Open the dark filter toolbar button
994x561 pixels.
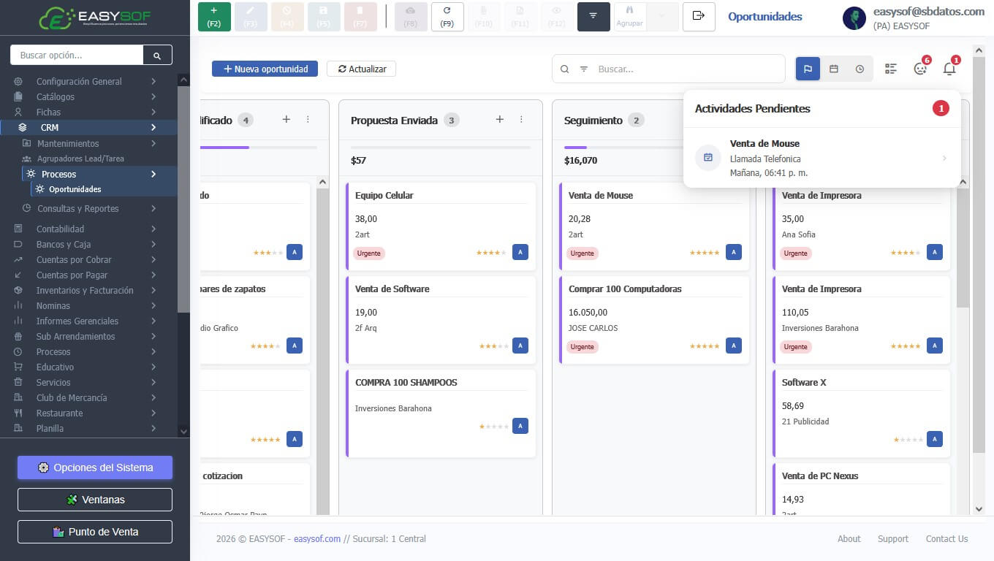click(x=593, y=17)
